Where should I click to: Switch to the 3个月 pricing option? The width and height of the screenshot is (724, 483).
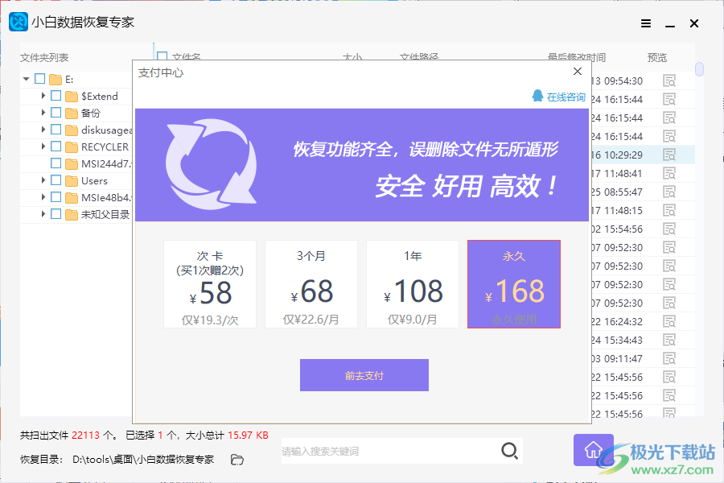311,283
